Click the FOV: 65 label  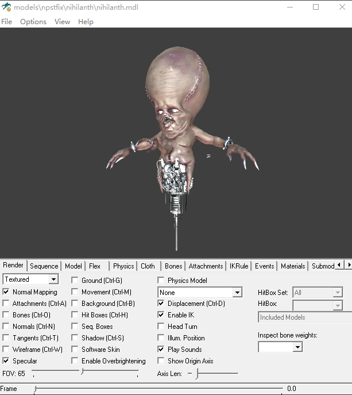coord(14,374)
